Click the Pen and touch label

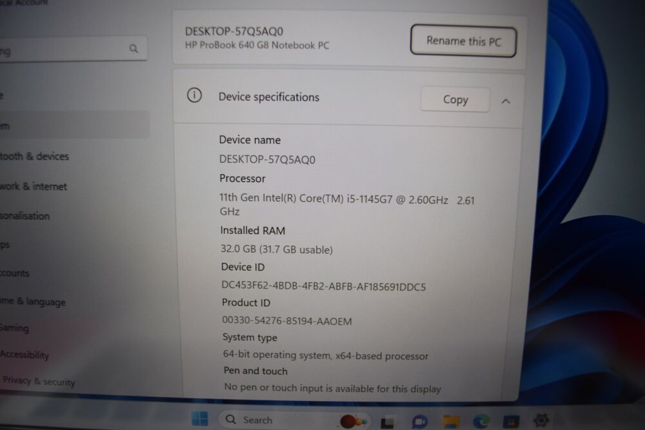click(255, 371)
